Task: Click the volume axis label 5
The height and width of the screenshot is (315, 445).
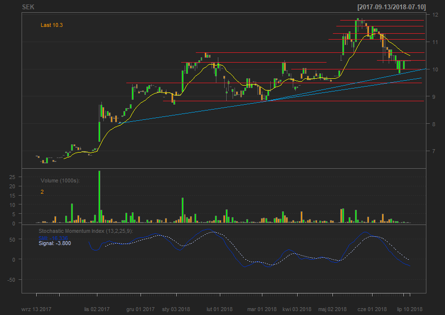Action: coord(14,214)
